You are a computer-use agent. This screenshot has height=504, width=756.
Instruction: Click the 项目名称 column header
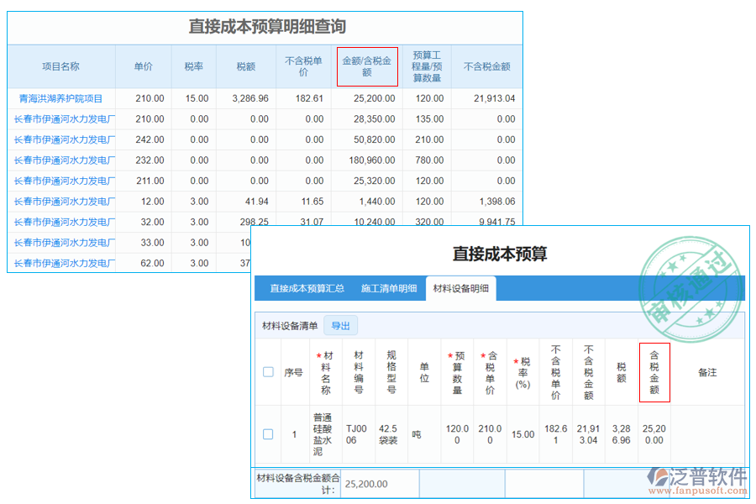60,66
